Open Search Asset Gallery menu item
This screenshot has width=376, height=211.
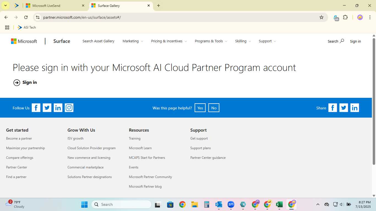(98, 41)
